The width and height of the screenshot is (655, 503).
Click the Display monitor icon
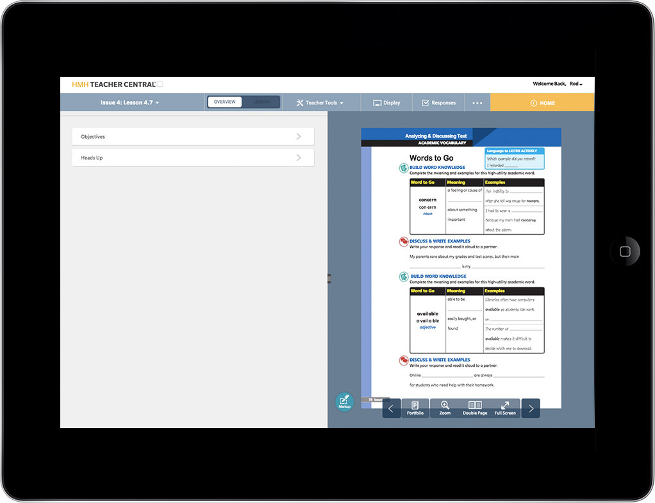click(386, 103)
